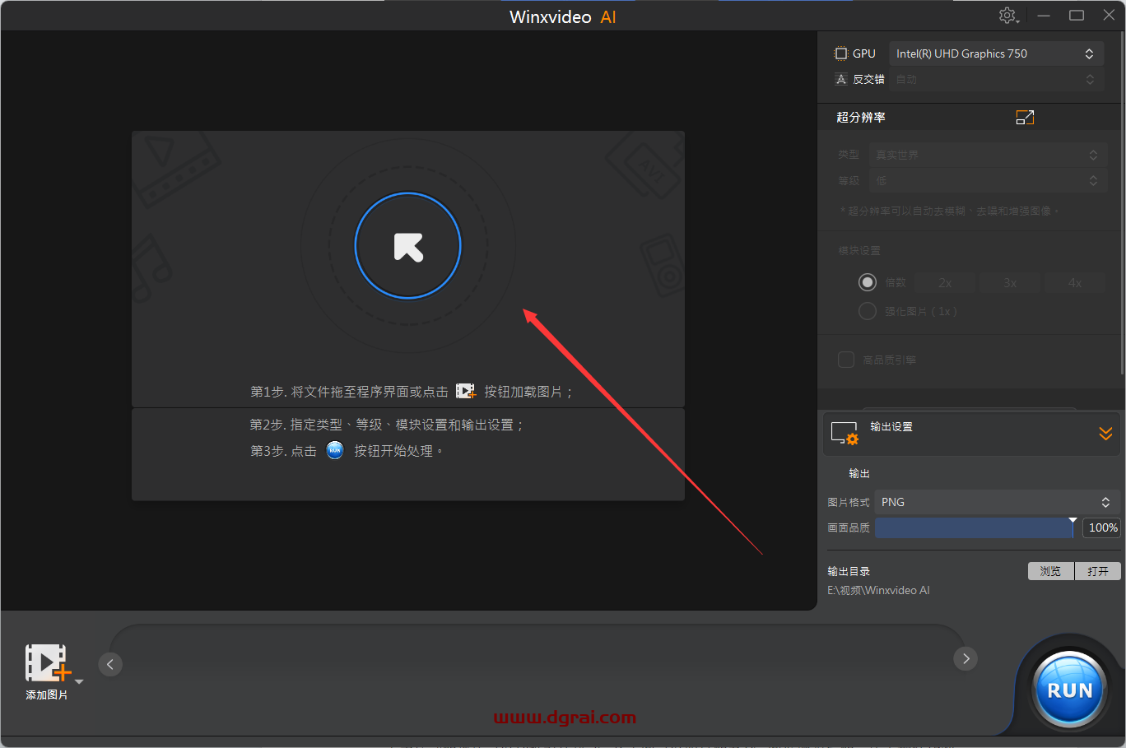
Task: Click the next arrow in file strip
Action: 965,658
